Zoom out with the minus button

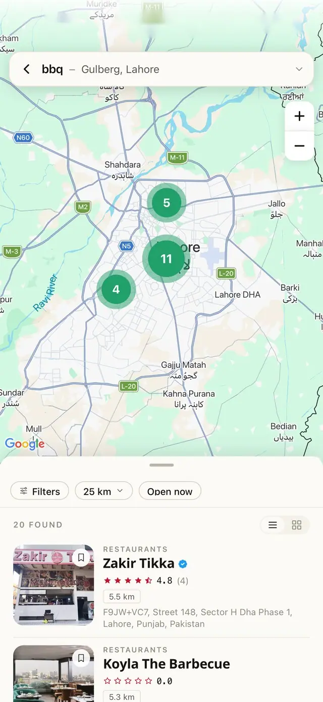tap(299, 146)
